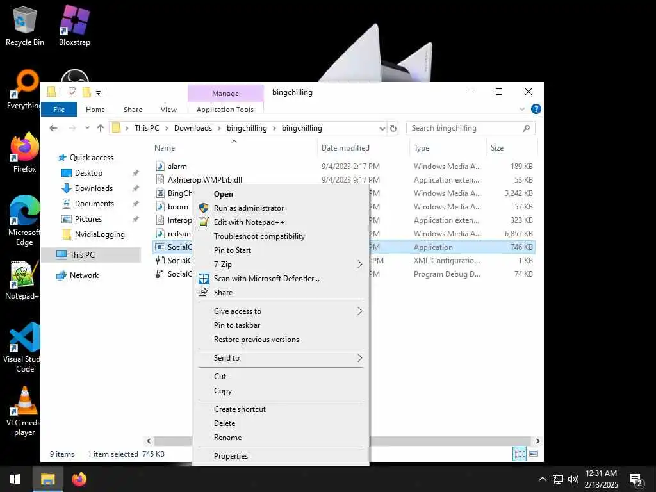This screenshot has width=656, height=492.
Task: Sort by the Date modified column header
Action: click(x=364, y=148)
